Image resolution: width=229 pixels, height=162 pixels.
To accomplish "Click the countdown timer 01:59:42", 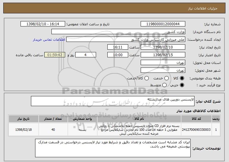I will (55, 55).
